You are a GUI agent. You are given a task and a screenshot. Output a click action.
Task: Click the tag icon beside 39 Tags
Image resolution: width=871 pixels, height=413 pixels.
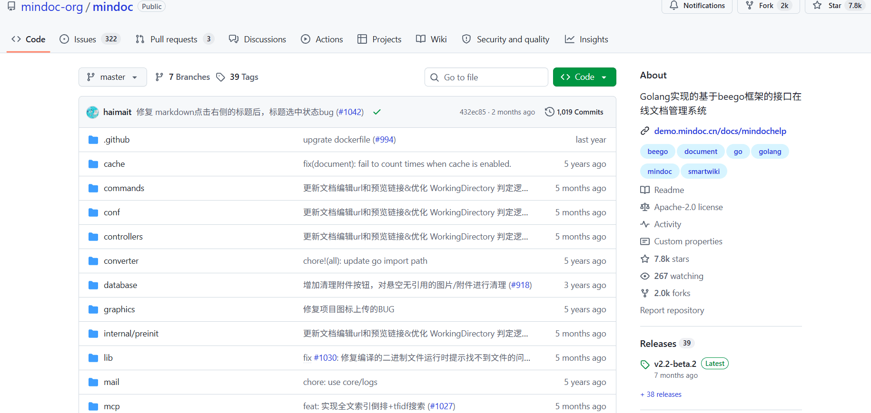(220, 77)
